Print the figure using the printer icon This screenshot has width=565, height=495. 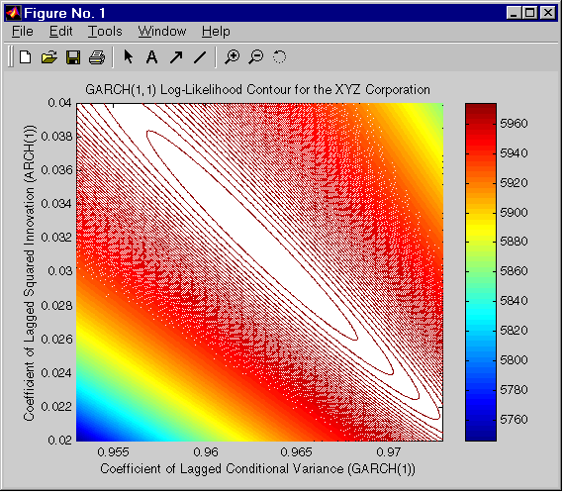tap(97, 57)
